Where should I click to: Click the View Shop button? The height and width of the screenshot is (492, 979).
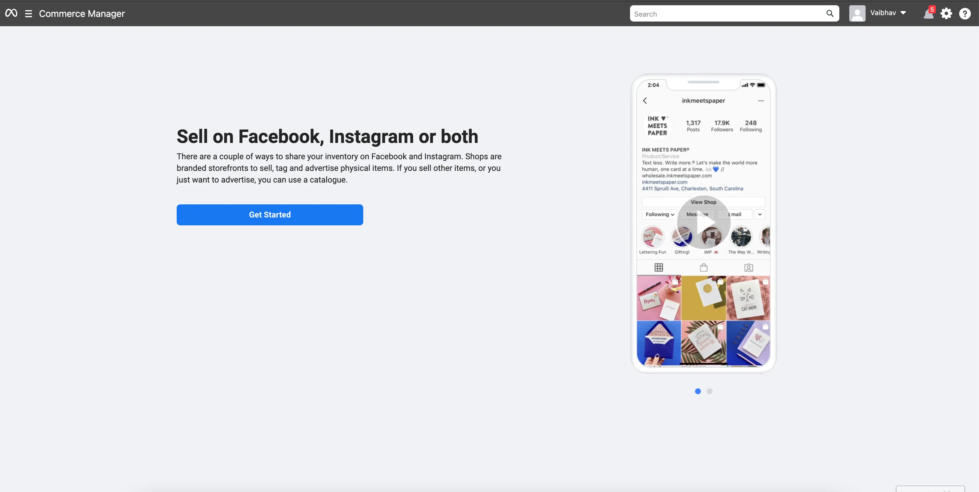(703, 202)
